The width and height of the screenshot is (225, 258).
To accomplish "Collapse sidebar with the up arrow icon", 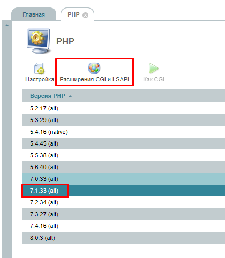I will pyautogui.click(x=7, y=25).
